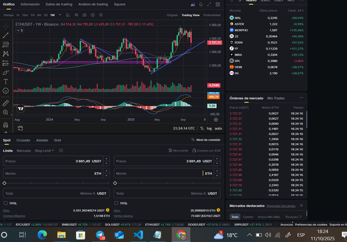
Task: Click the circled plus icon in chart toolbar
Action: (x=93, y=15)
